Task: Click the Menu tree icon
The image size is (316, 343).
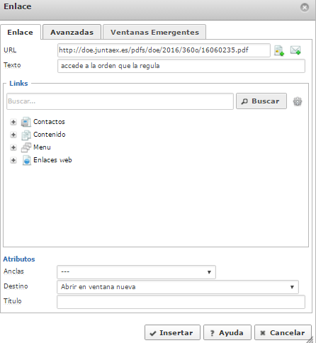Action: (x=26, y=147)
